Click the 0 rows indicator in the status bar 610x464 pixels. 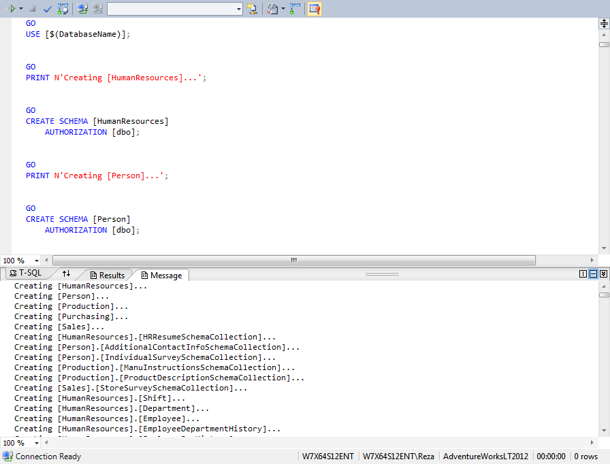click(x=586, y=457)
